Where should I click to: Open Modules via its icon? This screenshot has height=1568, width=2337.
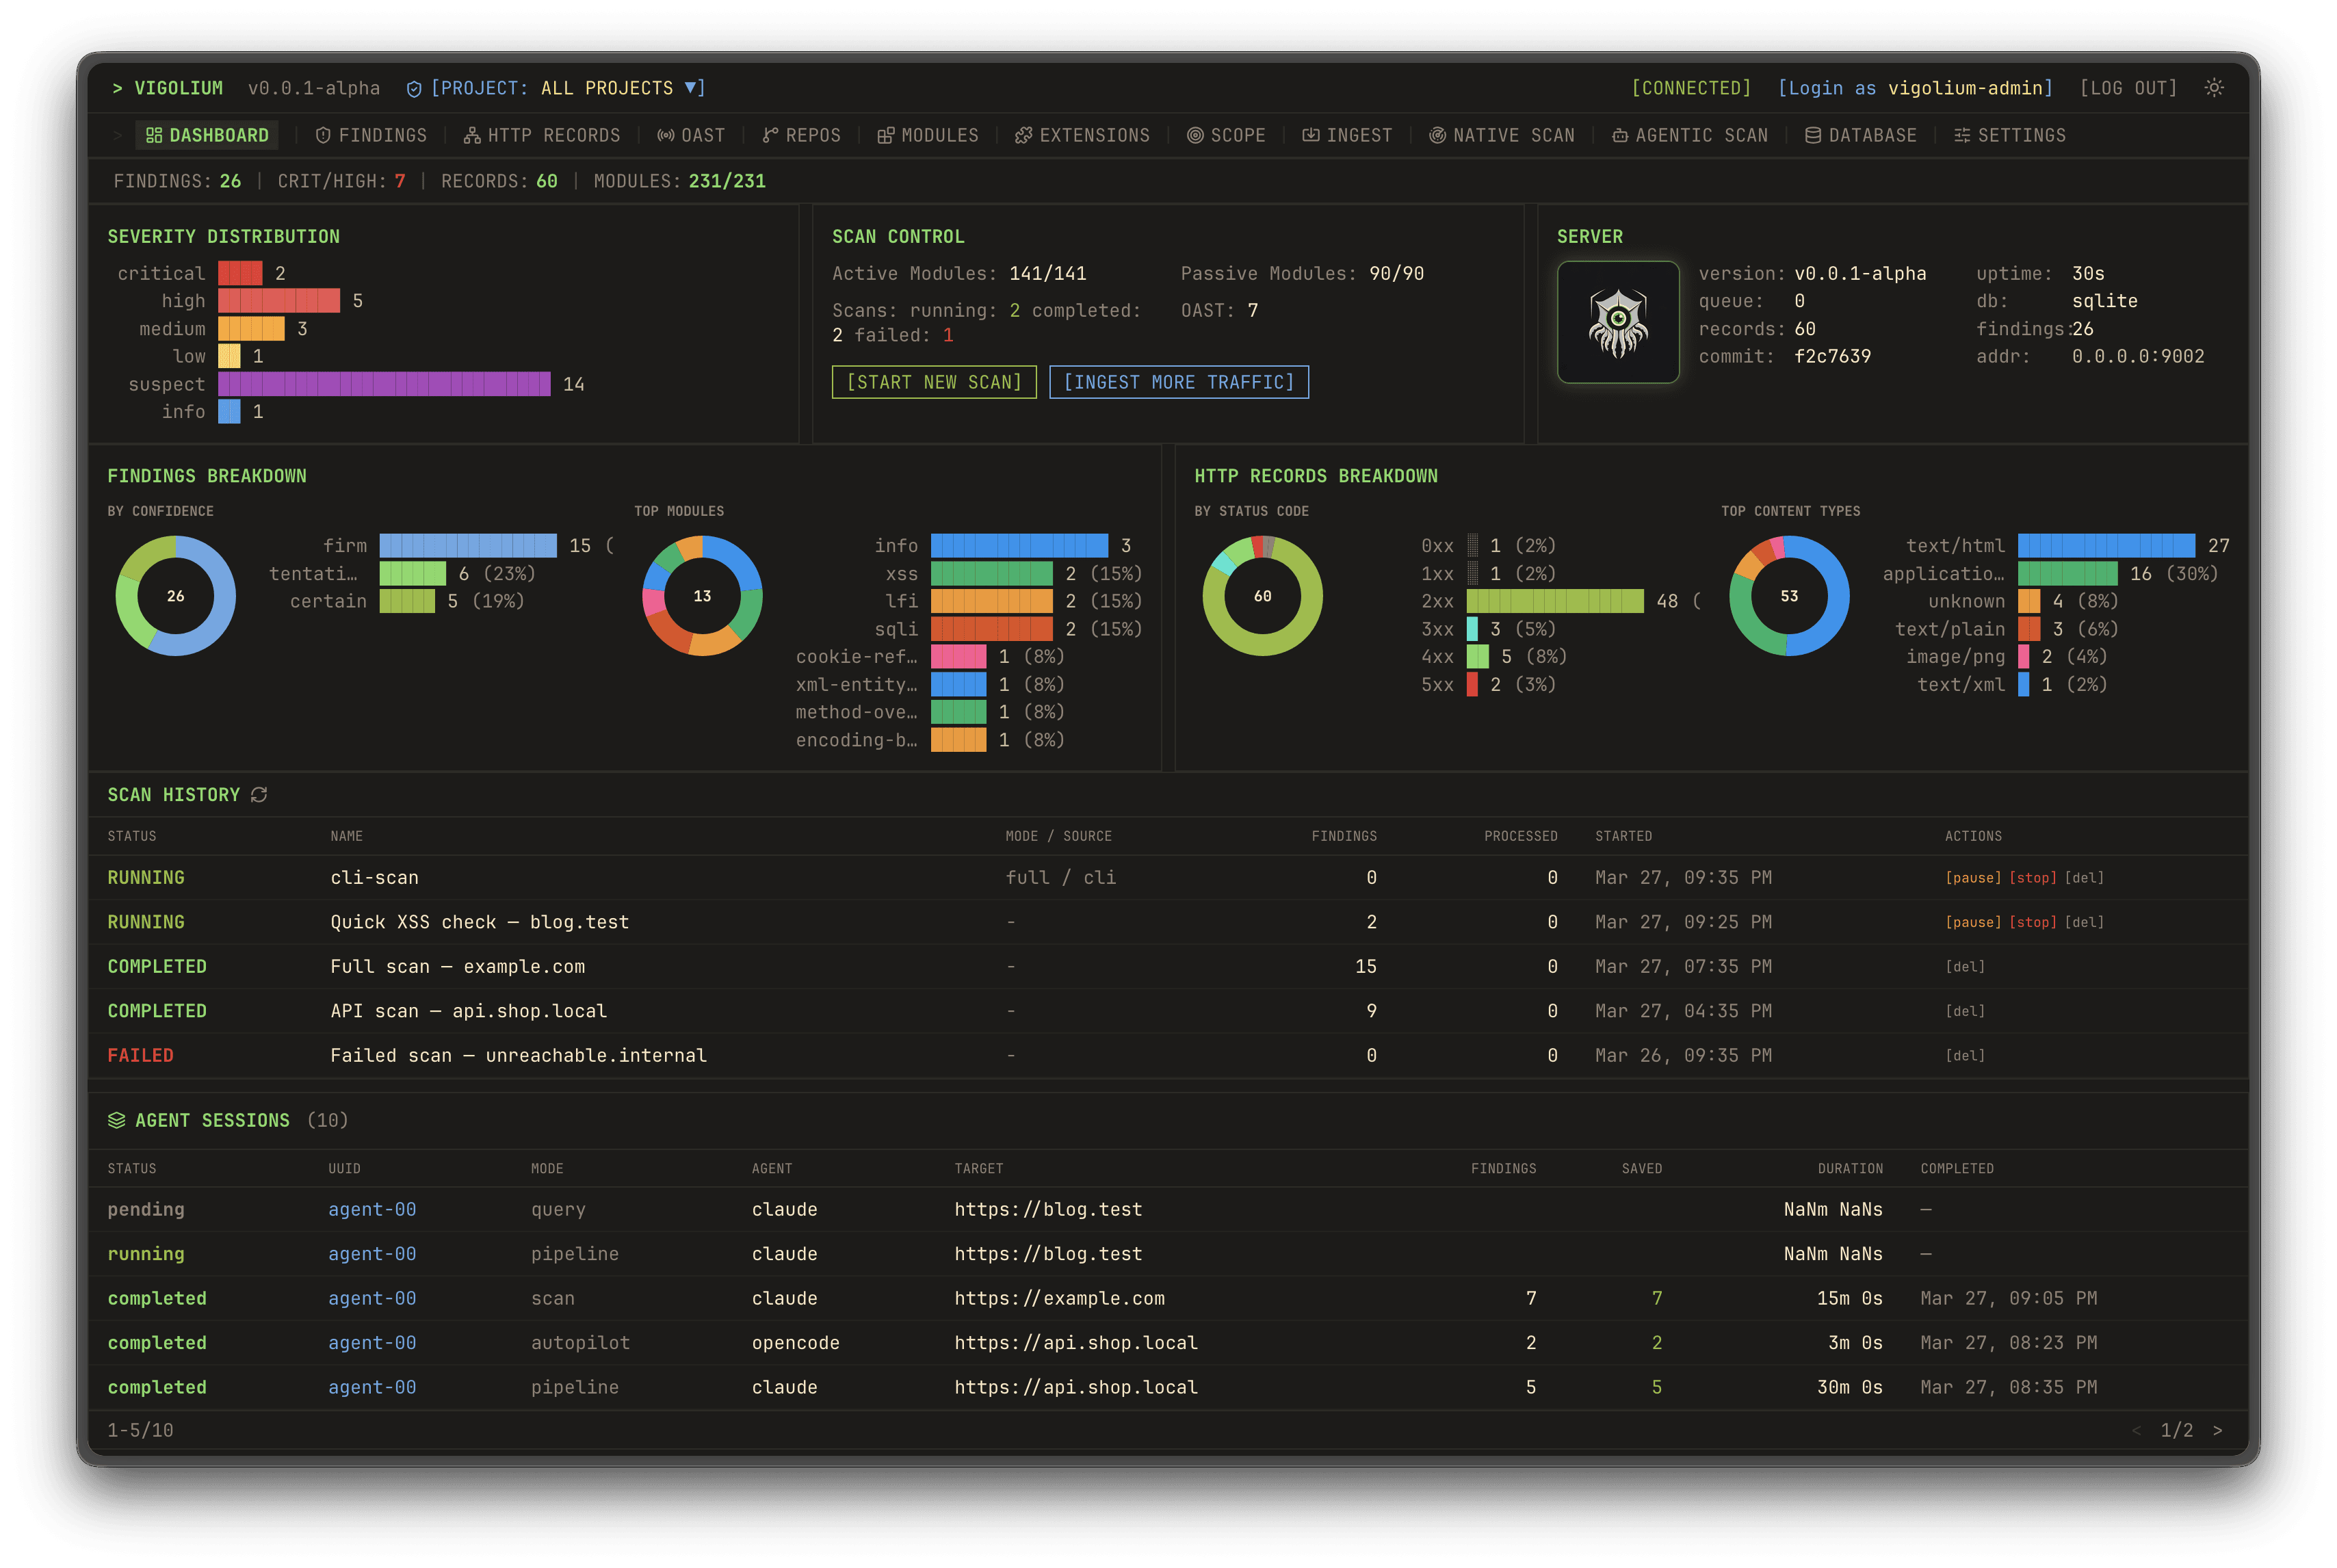point(885,135)
